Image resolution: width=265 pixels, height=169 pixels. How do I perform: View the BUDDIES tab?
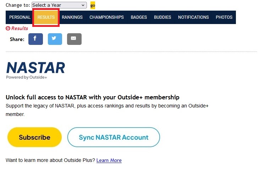pyautogui.click(x=162, y=17)
